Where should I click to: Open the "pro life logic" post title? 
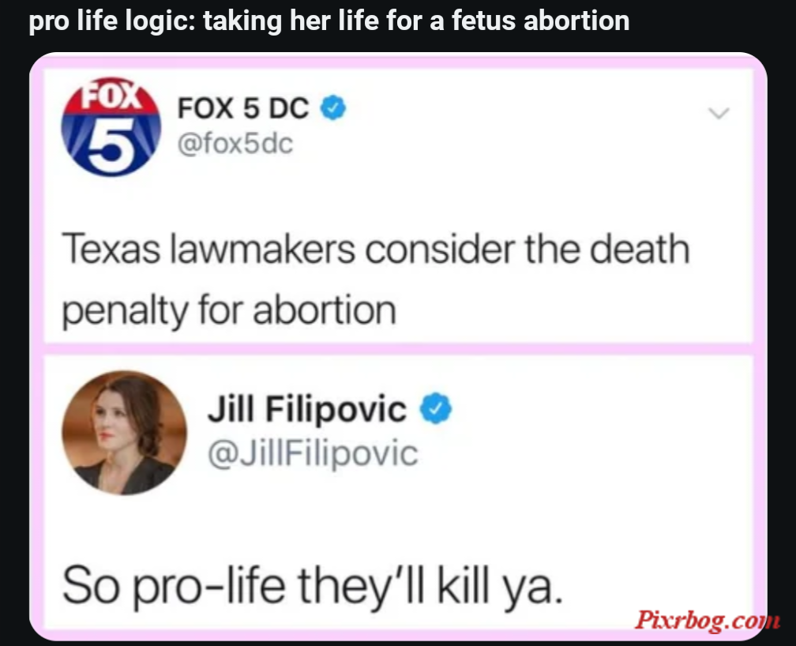(329, 21)
